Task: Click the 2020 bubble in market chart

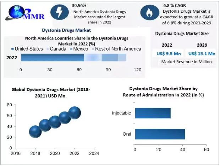Action: pos(55,122)
